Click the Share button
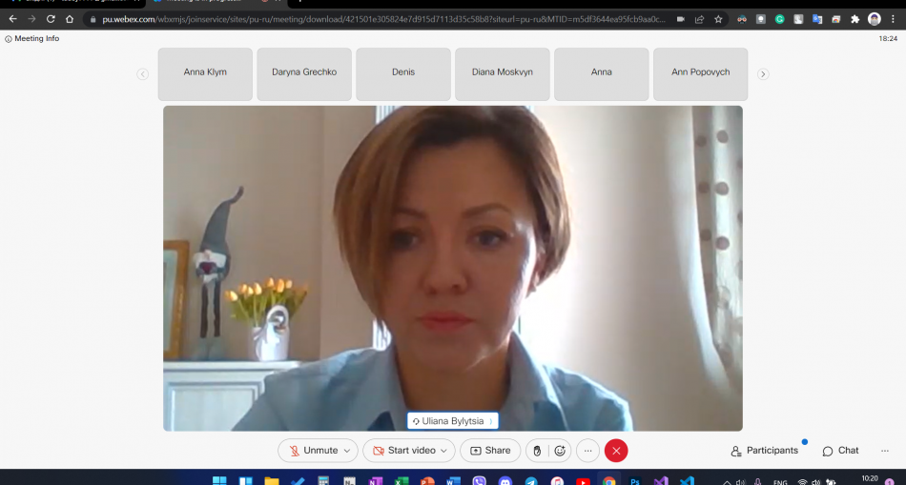This screenshot has height=485, width=906. (490, 451)
